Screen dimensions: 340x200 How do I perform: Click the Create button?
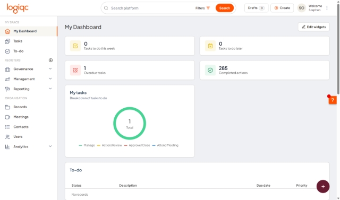(x=282, y=8)
